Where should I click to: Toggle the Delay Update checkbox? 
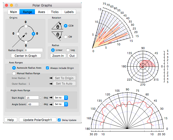(59, 120)
